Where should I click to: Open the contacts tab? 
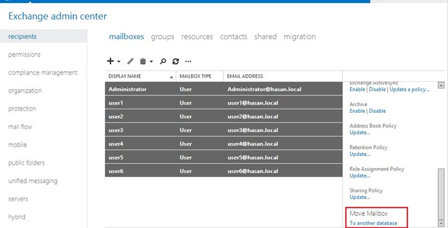click(233, 37)
